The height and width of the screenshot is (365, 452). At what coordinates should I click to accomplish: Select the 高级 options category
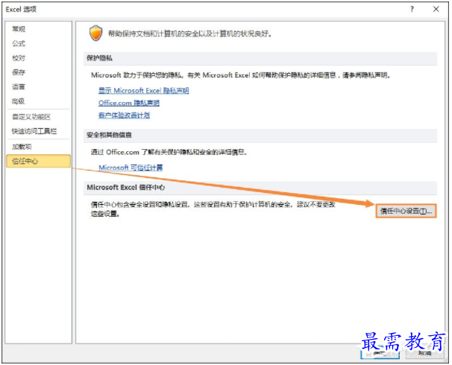click(19, 101)
